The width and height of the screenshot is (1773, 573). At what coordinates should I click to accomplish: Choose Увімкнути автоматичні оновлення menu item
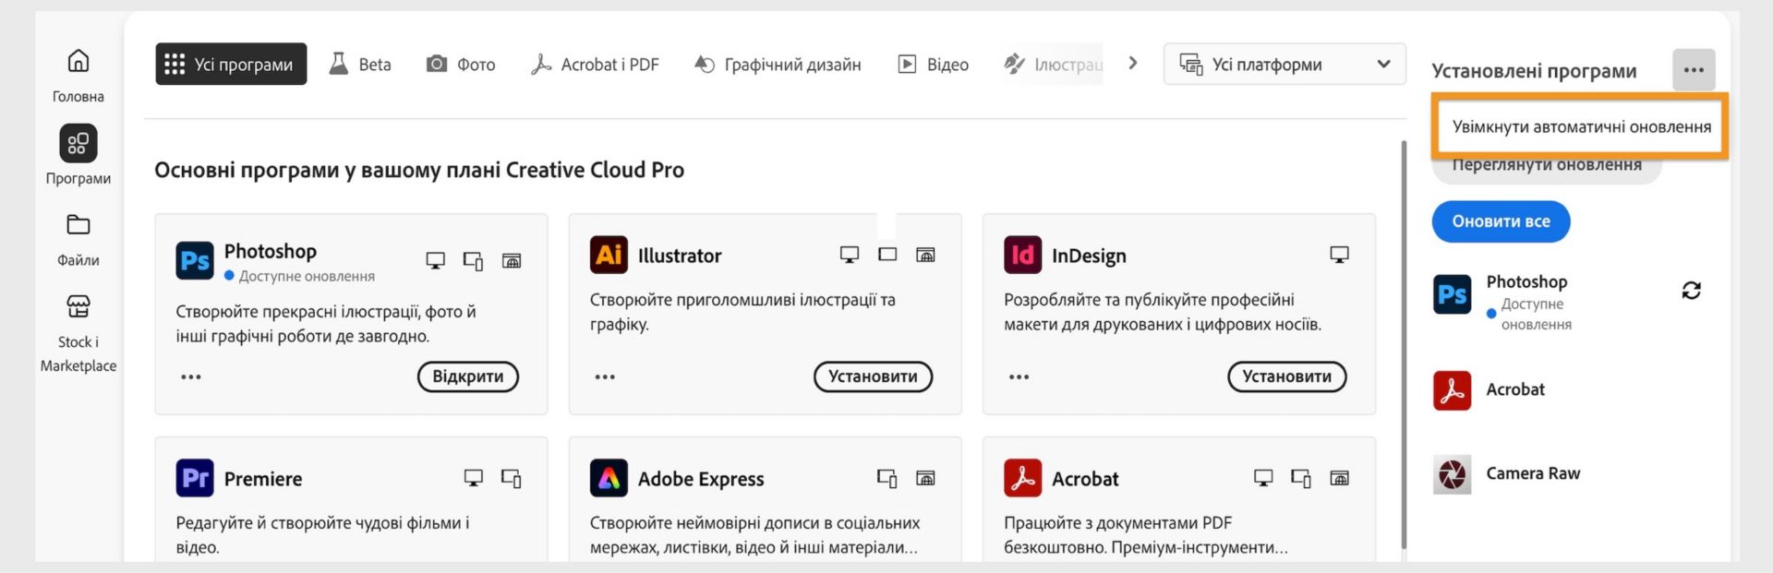1581,126
